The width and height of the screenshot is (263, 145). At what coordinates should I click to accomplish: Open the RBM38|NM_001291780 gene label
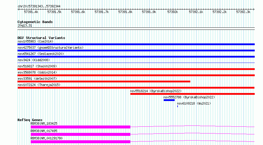[x=46, y=138]
